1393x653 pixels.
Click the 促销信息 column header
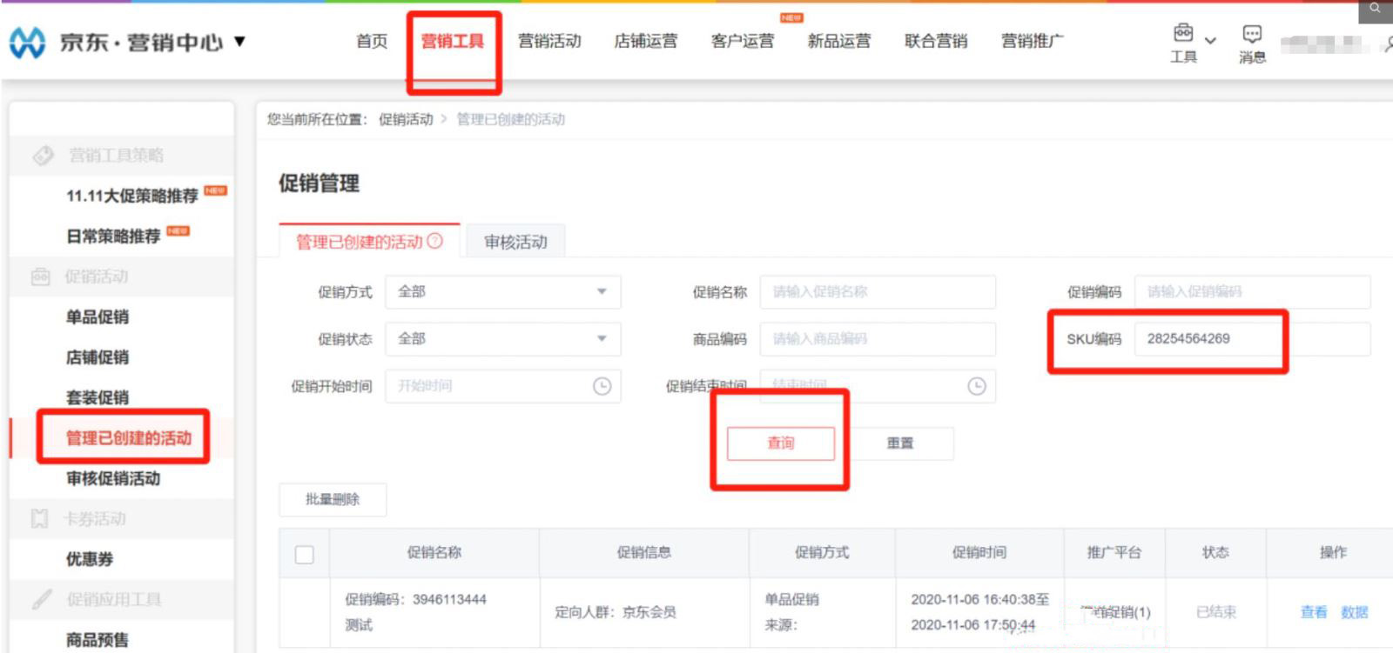(x=644, y=552)
